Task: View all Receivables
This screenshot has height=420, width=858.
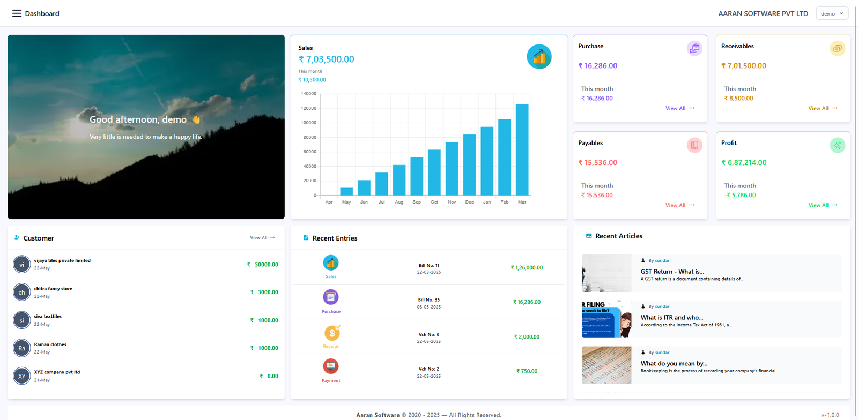Action: coord(823,108)
